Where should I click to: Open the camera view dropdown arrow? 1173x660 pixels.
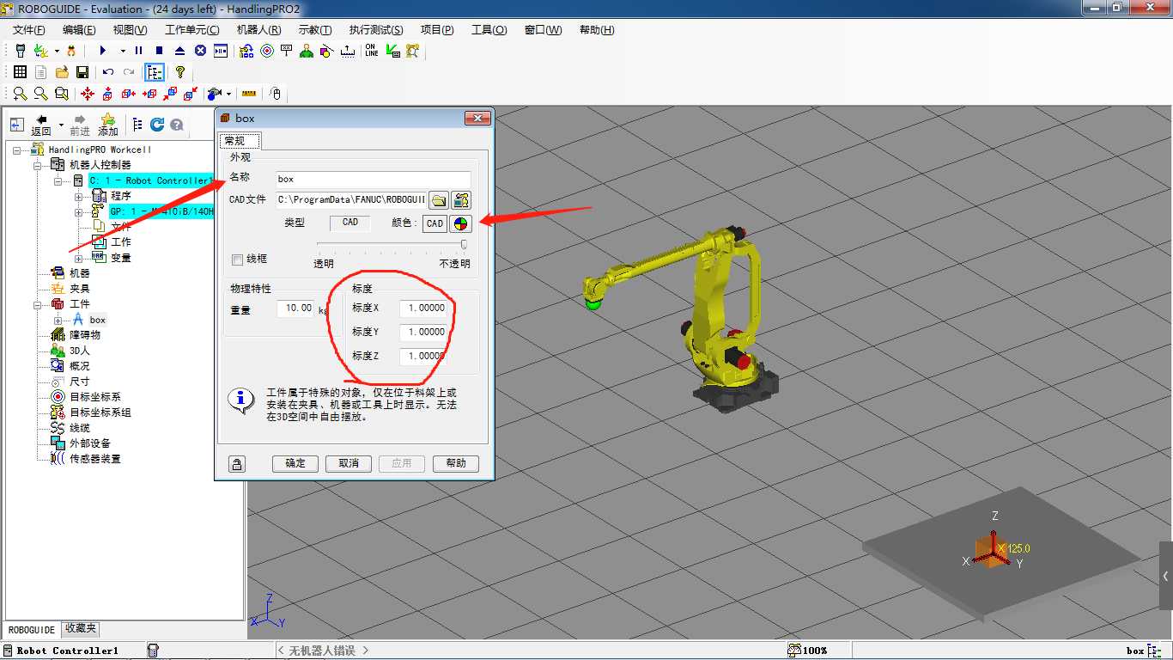coord(228,94)
